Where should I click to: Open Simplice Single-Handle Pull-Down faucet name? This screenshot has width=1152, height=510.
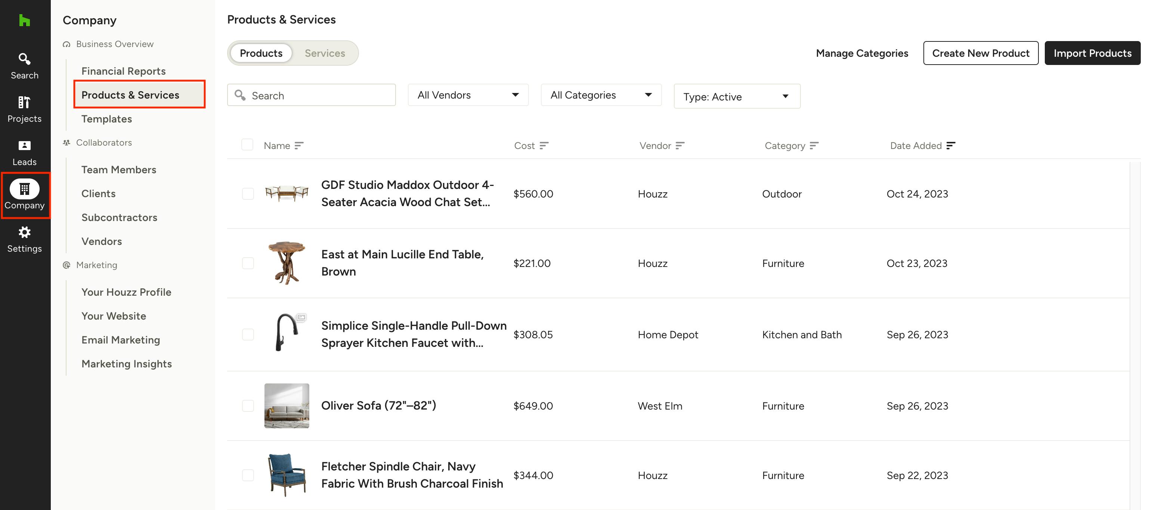click(x=414, y=335)
